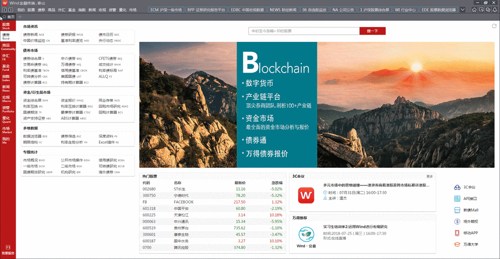
Task: Click F1 我要服务 help icon
Action: (8, 250)
